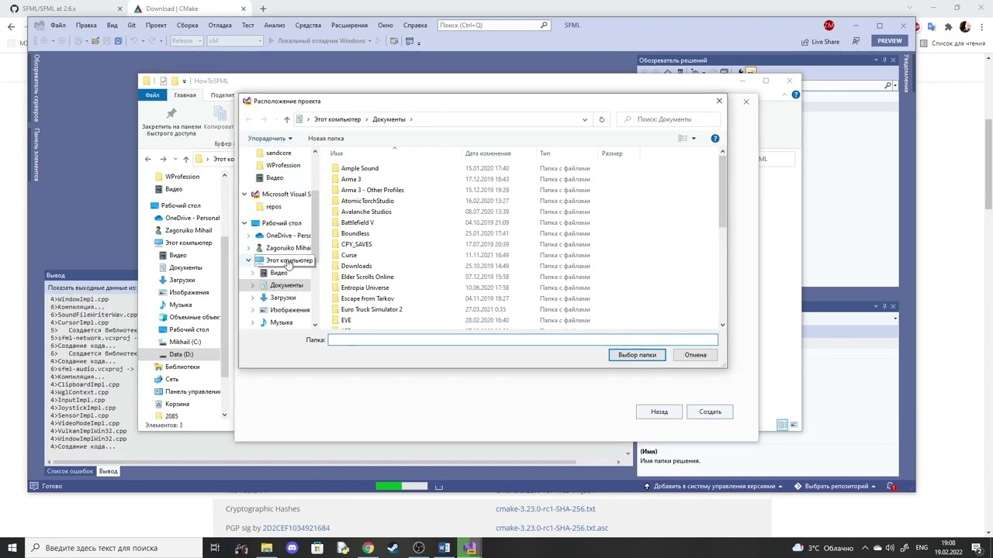Open the 2D2CEF1034921684 PGP key link
The image size is (993, 558).
coord(296,528)
